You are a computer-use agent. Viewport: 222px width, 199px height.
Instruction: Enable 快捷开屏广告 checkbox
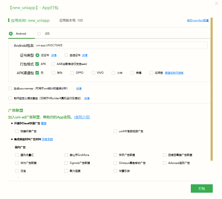coord(17,131)
